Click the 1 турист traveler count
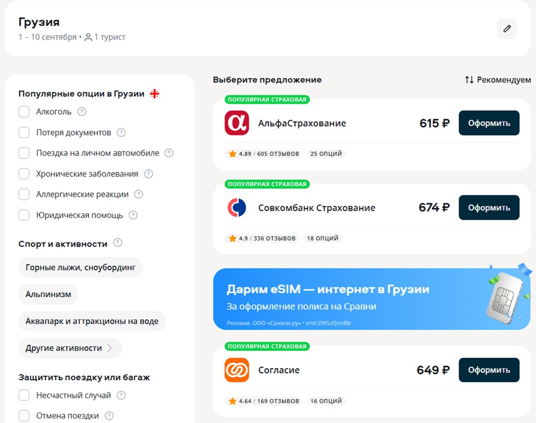The width and height of the screenshot is (536, 423). pos(110,37)
